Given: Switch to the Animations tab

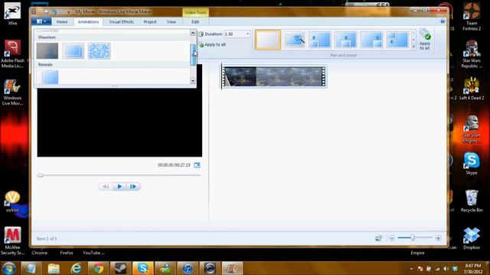Looking at the screenshot, I should click(x=88, y=22).
